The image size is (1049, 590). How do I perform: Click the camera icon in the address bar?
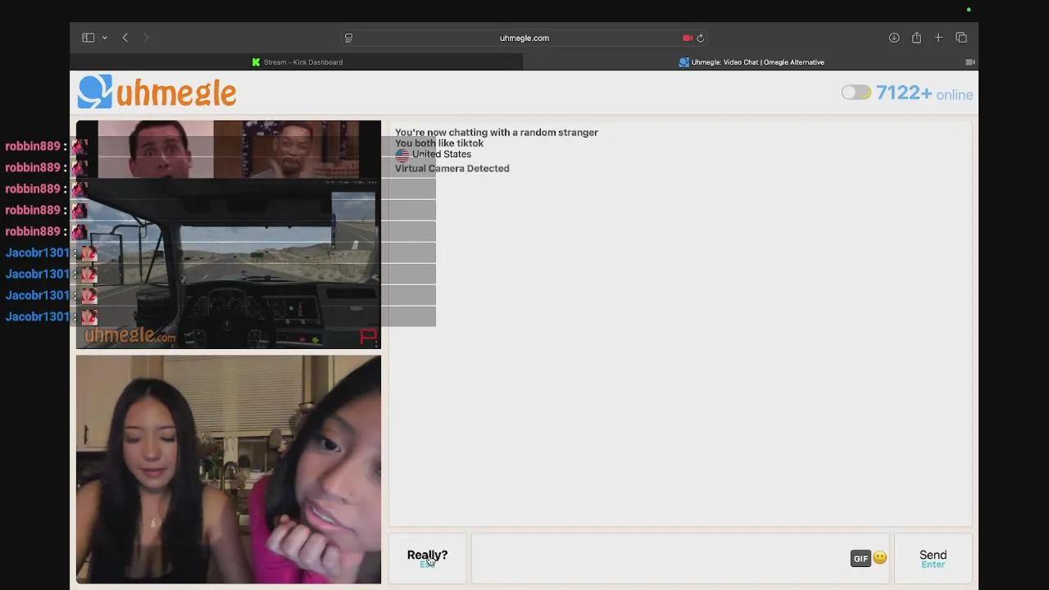coord(688,38)
